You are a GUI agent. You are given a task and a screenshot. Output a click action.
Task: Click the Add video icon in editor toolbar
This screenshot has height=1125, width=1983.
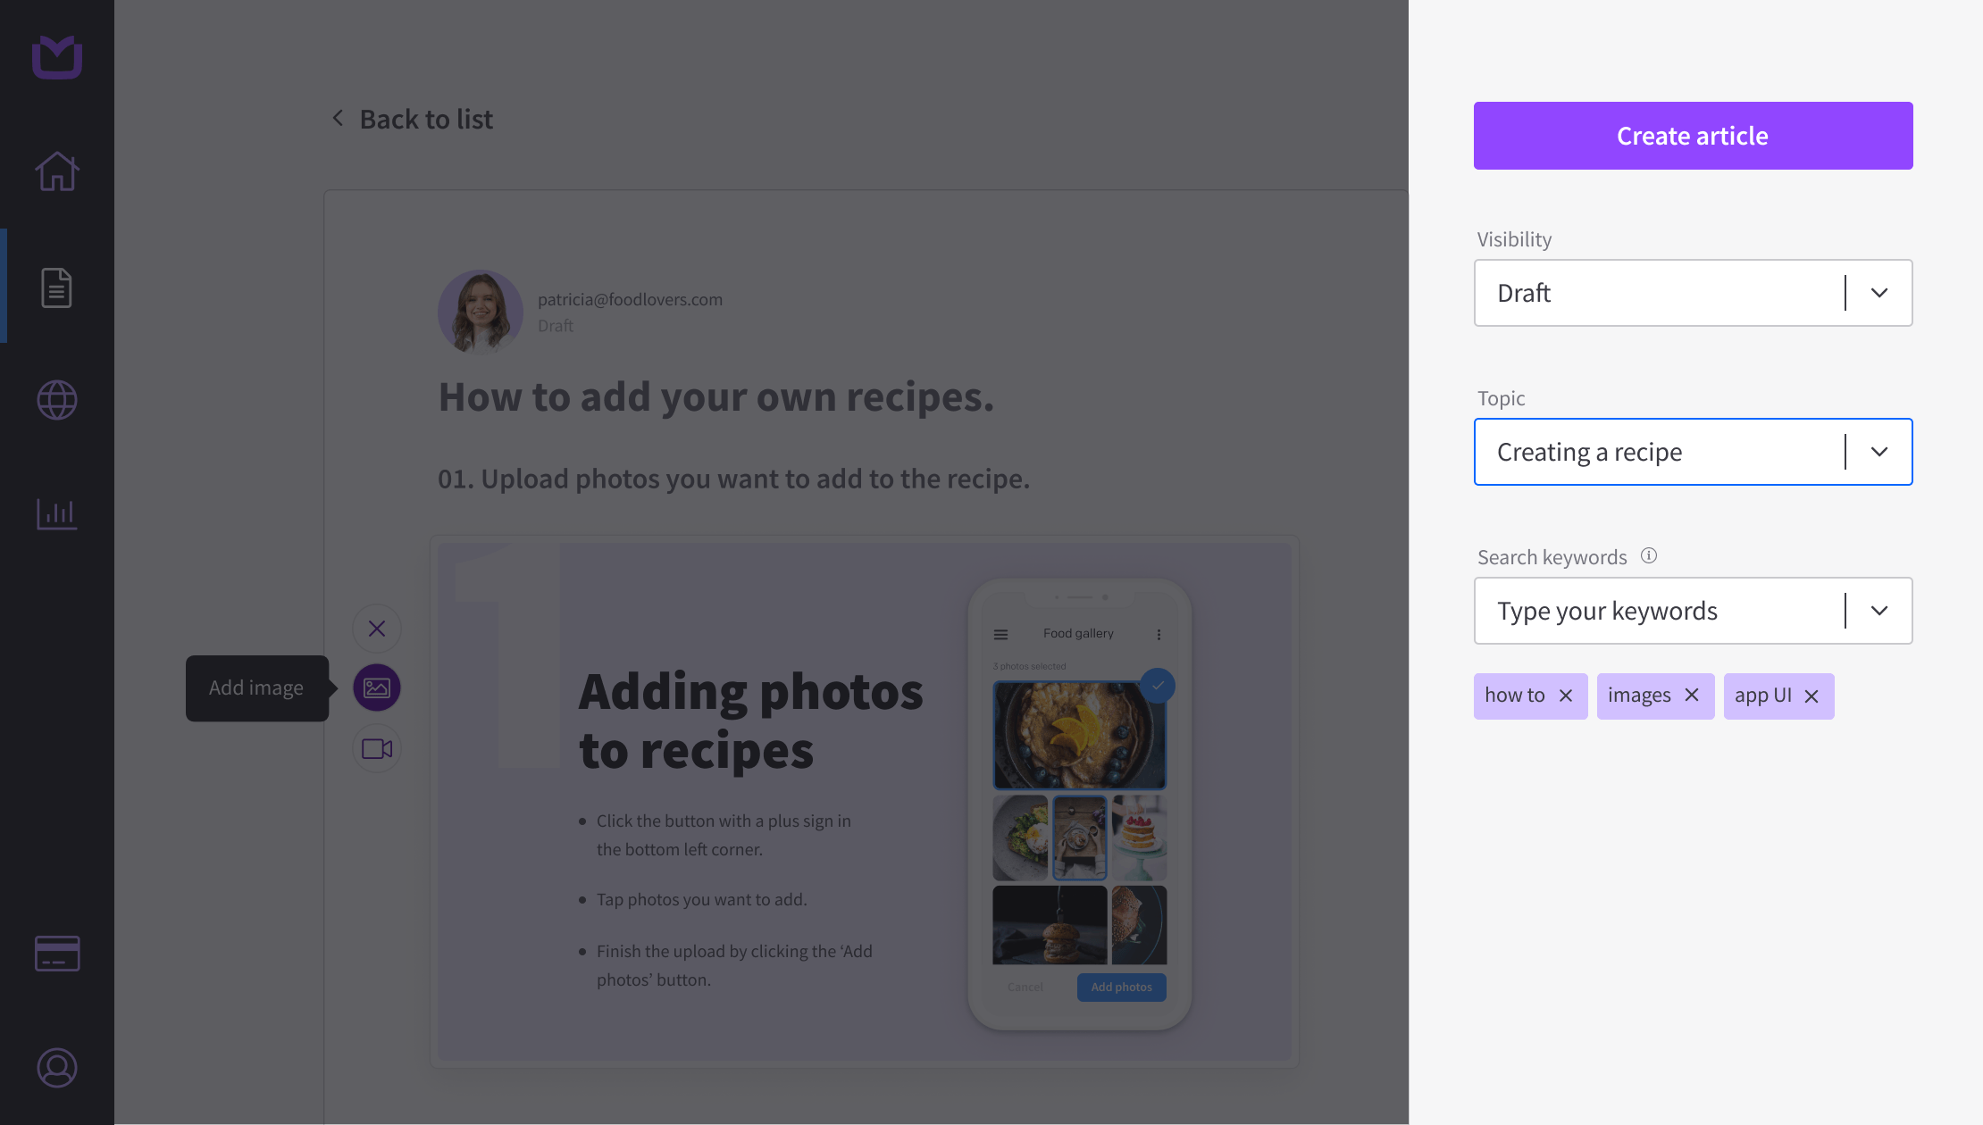(x=377, y=747)
